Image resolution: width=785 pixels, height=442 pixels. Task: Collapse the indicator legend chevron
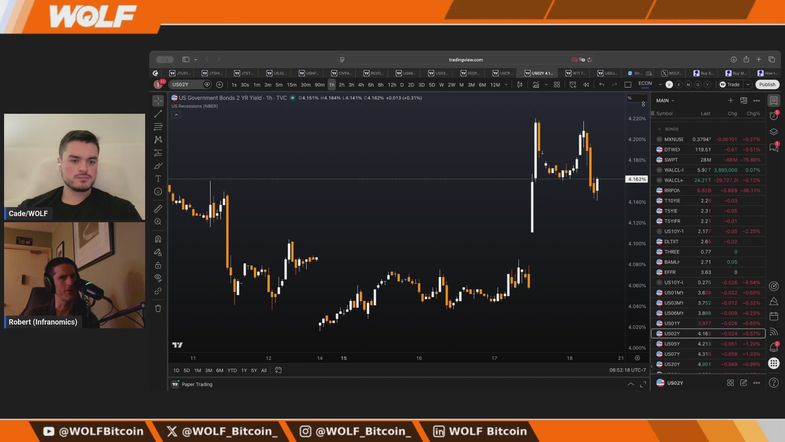coord(176,115)
